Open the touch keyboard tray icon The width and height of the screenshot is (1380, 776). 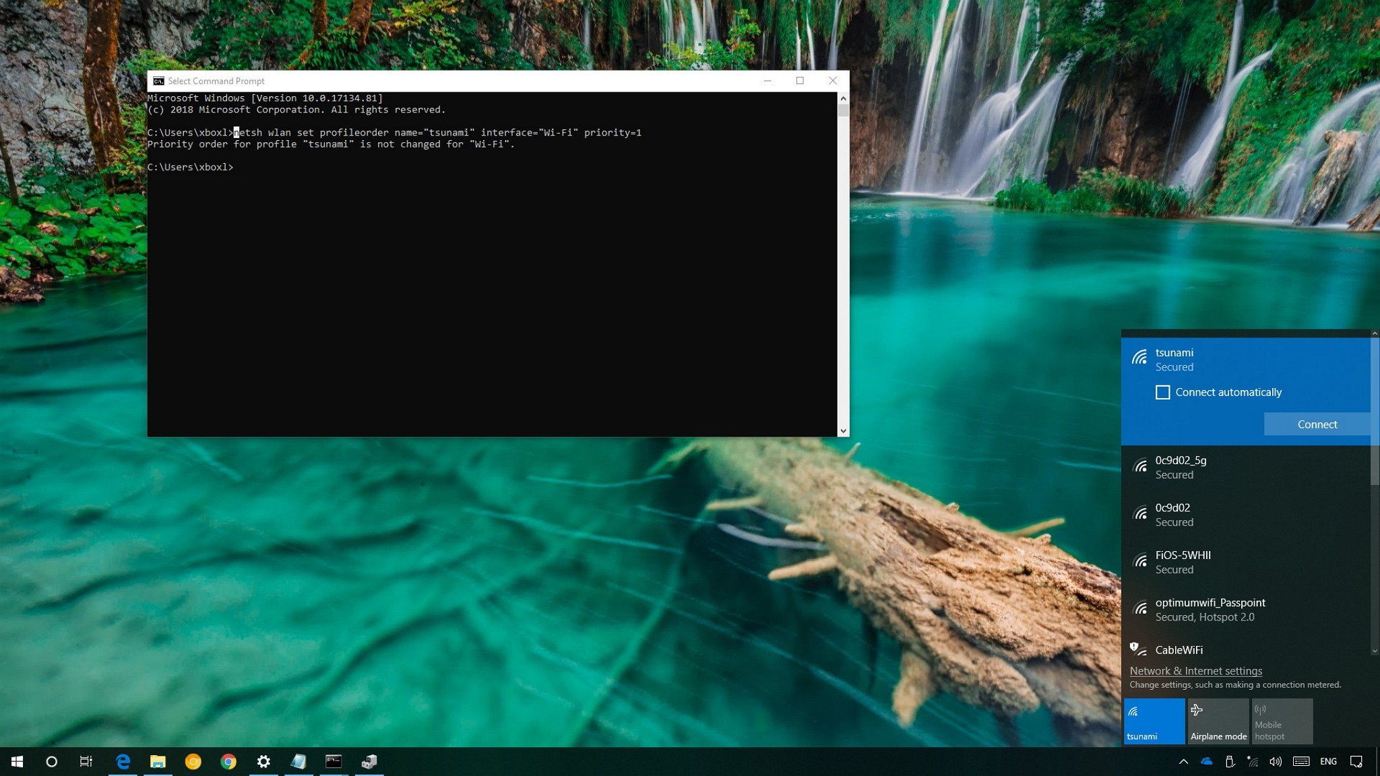(x=1301, y=762)
